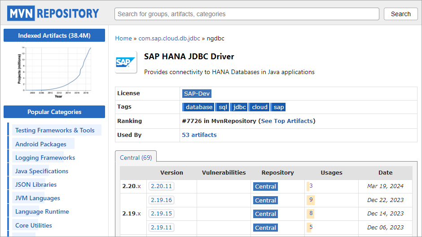The height and width of the screenshot is (237, 422).
Task: Select the cloud tag
Action: (x=259, y=107)
